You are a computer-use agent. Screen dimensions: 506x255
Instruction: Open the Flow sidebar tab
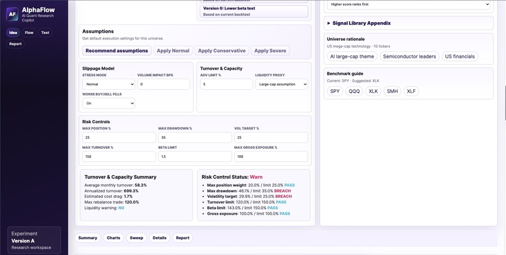[29, 33]
